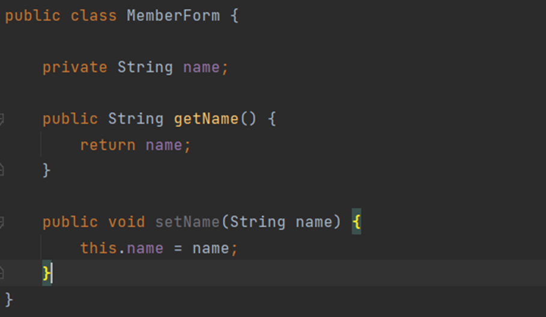Click the "name" field in private declaration
This screenshot has width=546, height=317.
(x=201, y=67)
